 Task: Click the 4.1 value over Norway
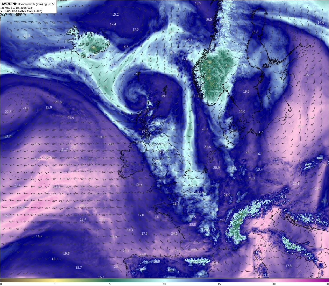click(x=227, y=65)
